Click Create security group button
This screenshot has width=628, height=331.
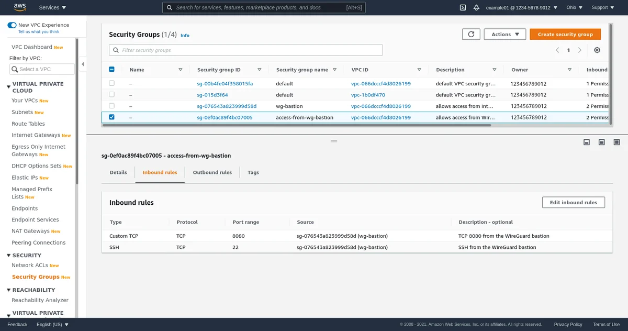point(565,34)
